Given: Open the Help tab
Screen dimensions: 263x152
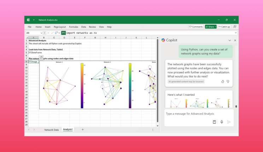Looking at the screenshot, I should [109, 27].
